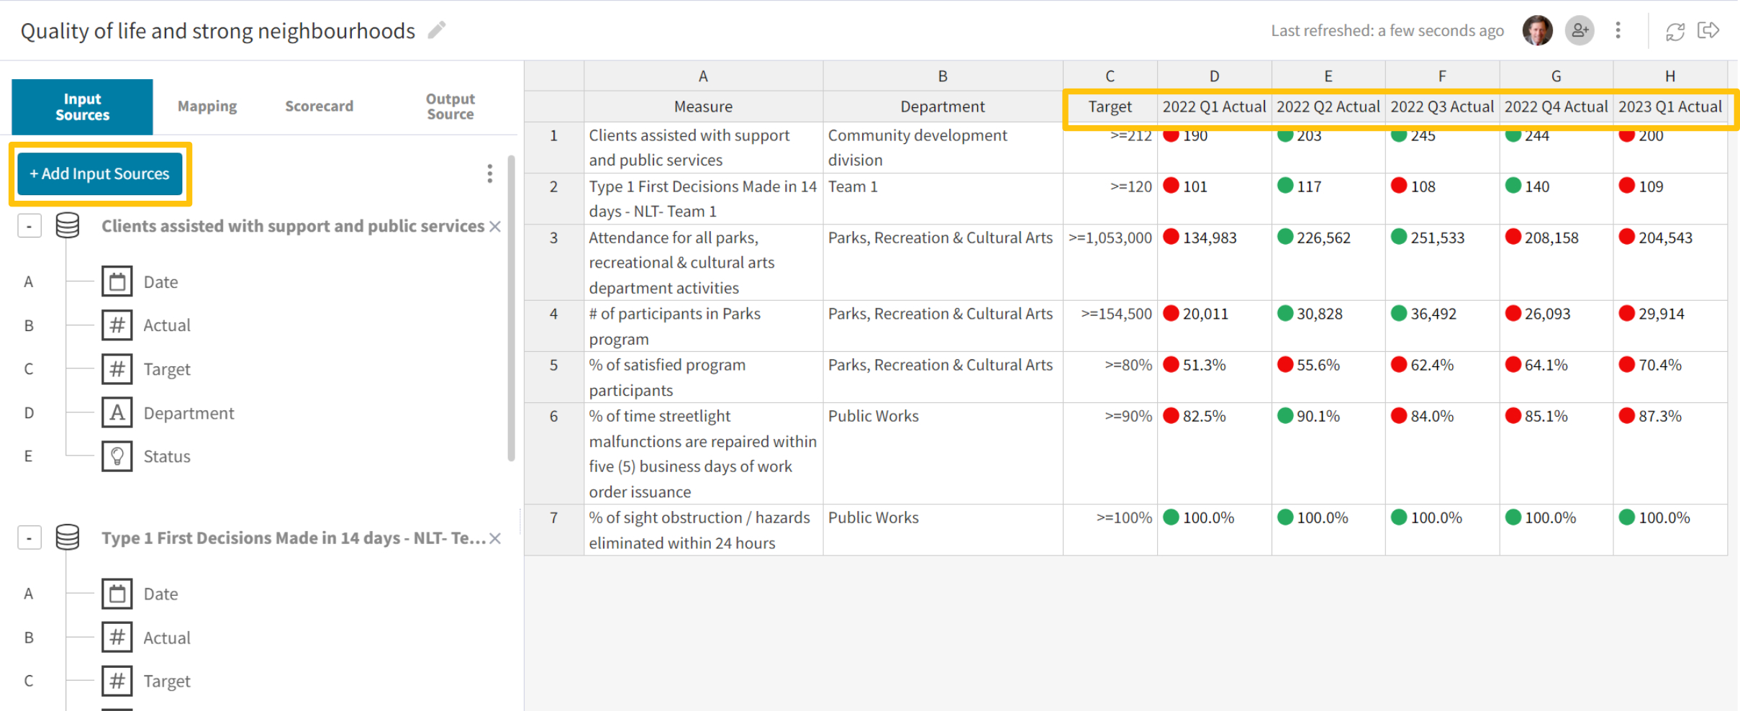
Task: Click the database icon for the Type 1 source
Action: pyautogui.click(x=68, y=537)
